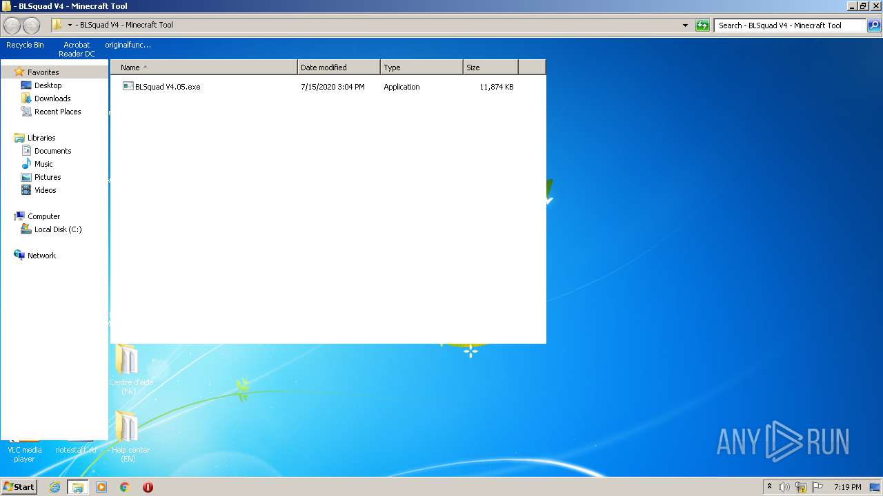Open Downloads under Favorites

pos(52,99)
